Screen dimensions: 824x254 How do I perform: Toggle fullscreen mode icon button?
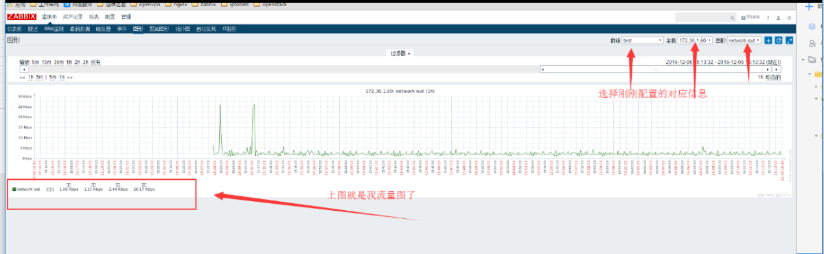coord(789,41)
